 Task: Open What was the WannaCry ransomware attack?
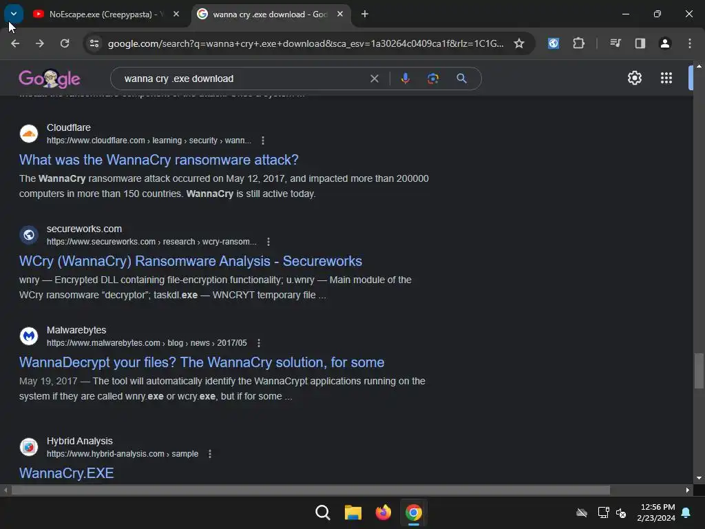coord(159,160)
